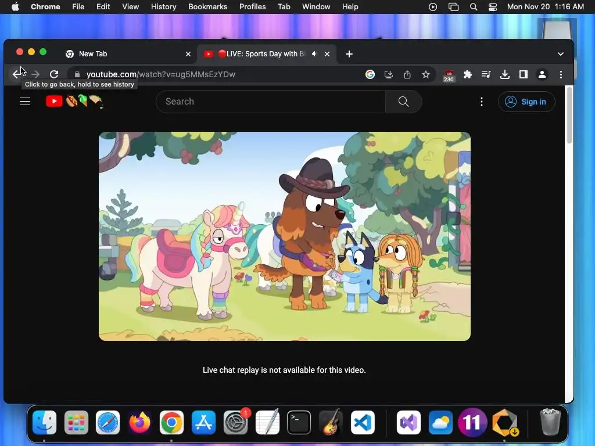This screenshot has width=595, height=446.
Task: Launch Safari from the Dock
Action: [107, 423]
